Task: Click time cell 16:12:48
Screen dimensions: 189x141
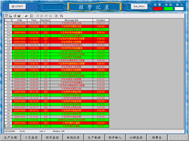Action: coord(34,95)
